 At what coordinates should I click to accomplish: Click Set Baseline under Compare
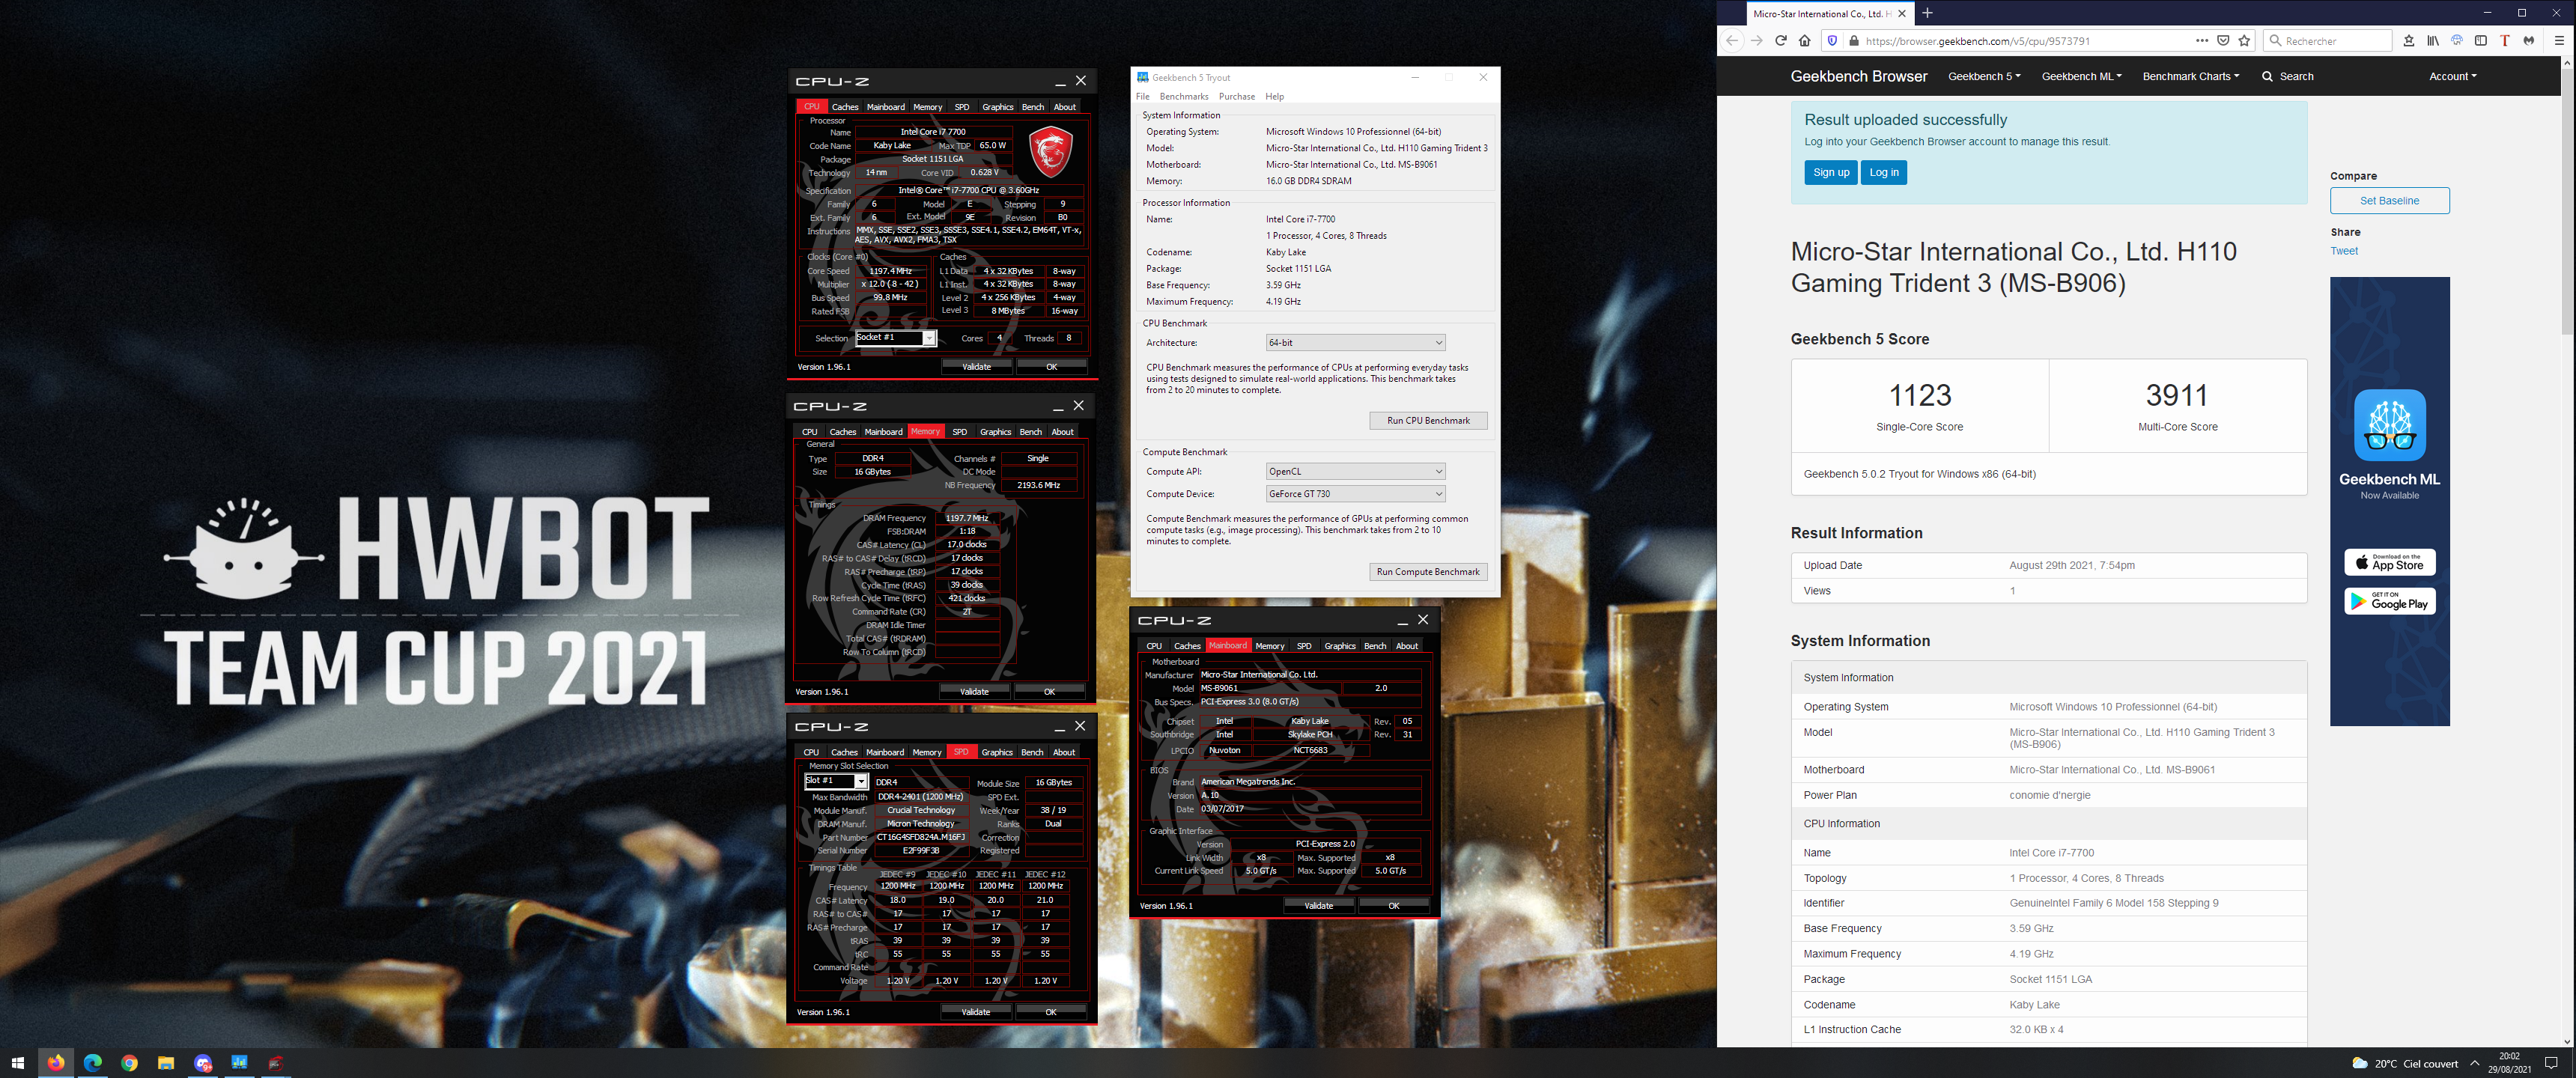[x=2389, y=201]
